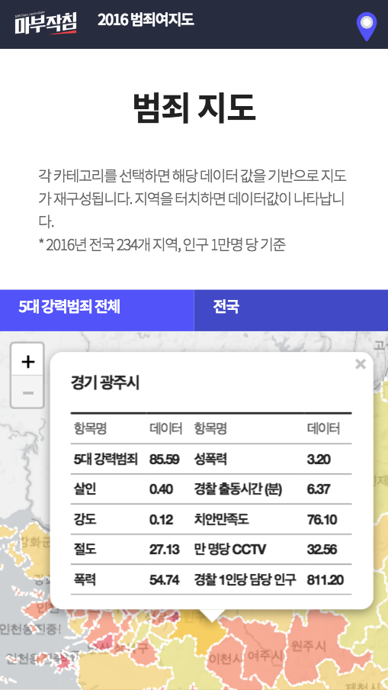Click the 폭력 row label

pos(85,580)
